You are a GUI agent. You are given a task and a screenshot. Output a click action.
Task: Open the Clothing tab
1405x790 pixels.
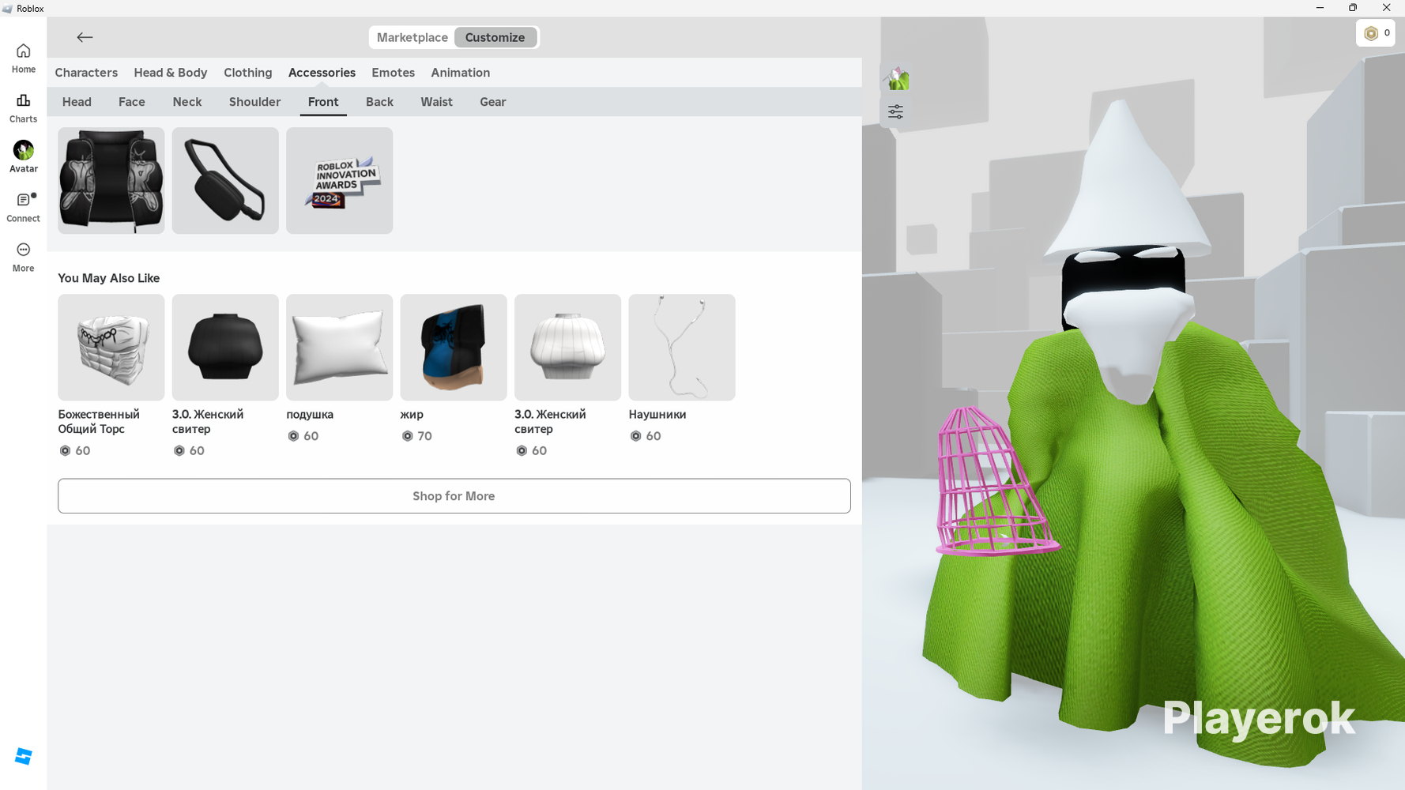248,73
